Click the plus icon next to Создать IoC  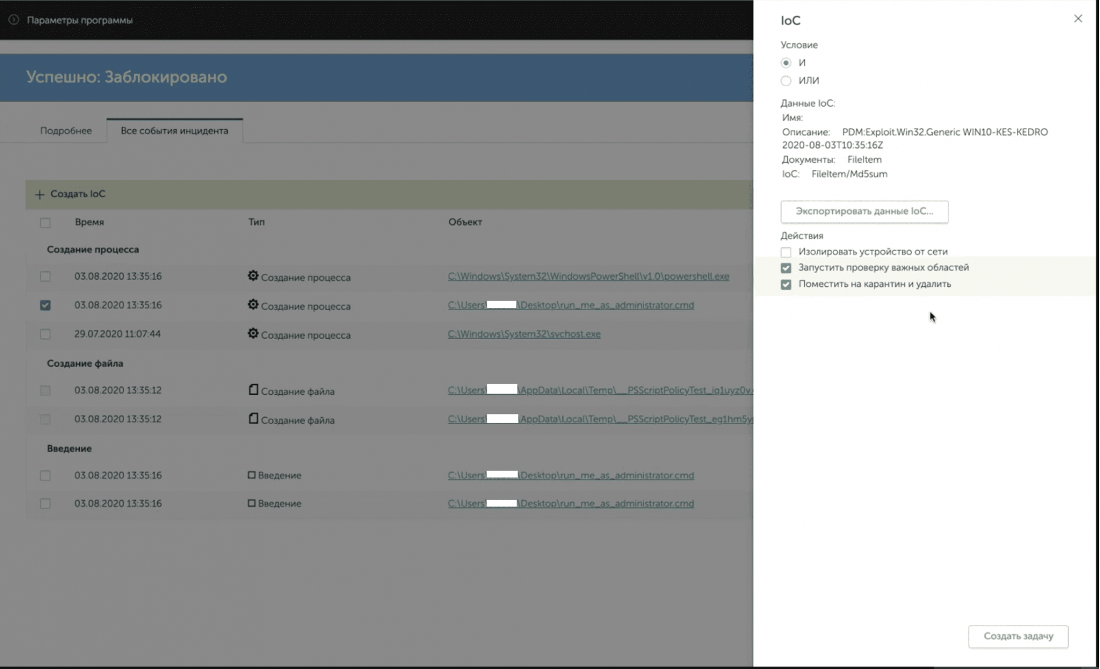(x=40, y=195)
